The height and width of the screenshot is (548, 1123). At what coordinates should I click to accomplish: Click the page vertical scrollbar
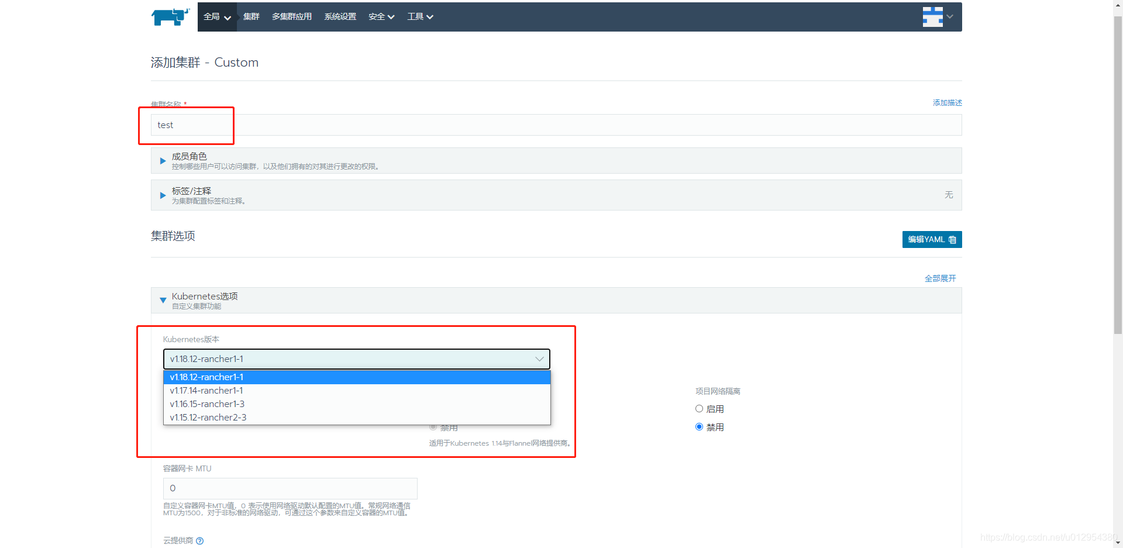point(1118,175)
